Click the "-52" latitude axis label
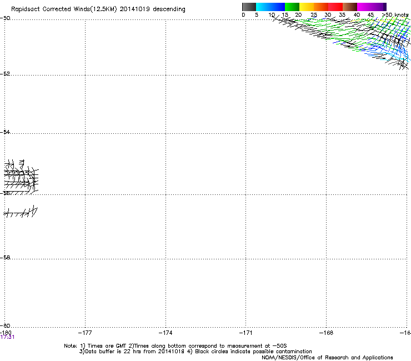The height and width of the screenshot is (361, 411). [5, 74]
